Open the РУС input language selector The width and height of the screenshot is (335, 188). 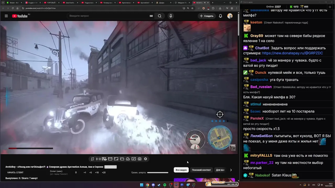(x=314, y=185)
